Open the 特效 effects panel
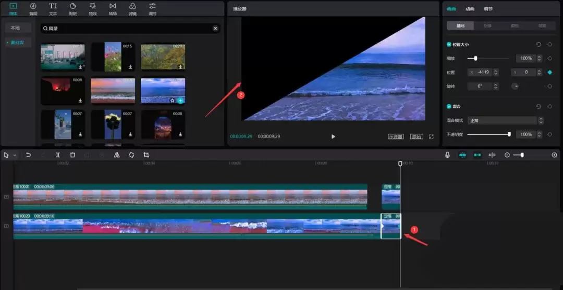 click(92, 8)
